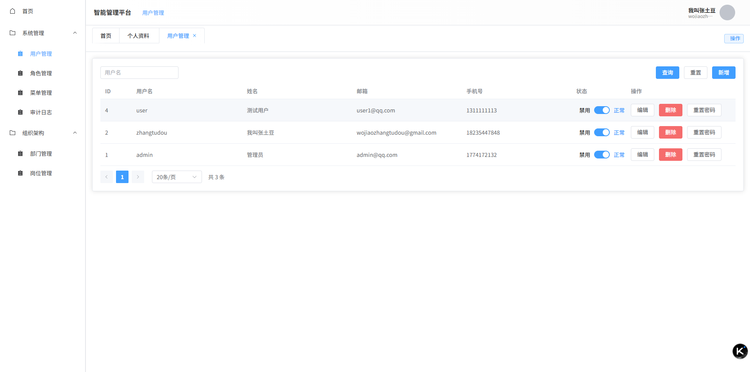Collapse the 系统管理 menu chevron
Viewport: 750px width, 372px height.
point(75,33)
